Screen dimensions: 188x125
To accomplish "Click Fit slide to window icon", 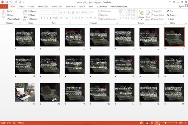I will 186,123.
